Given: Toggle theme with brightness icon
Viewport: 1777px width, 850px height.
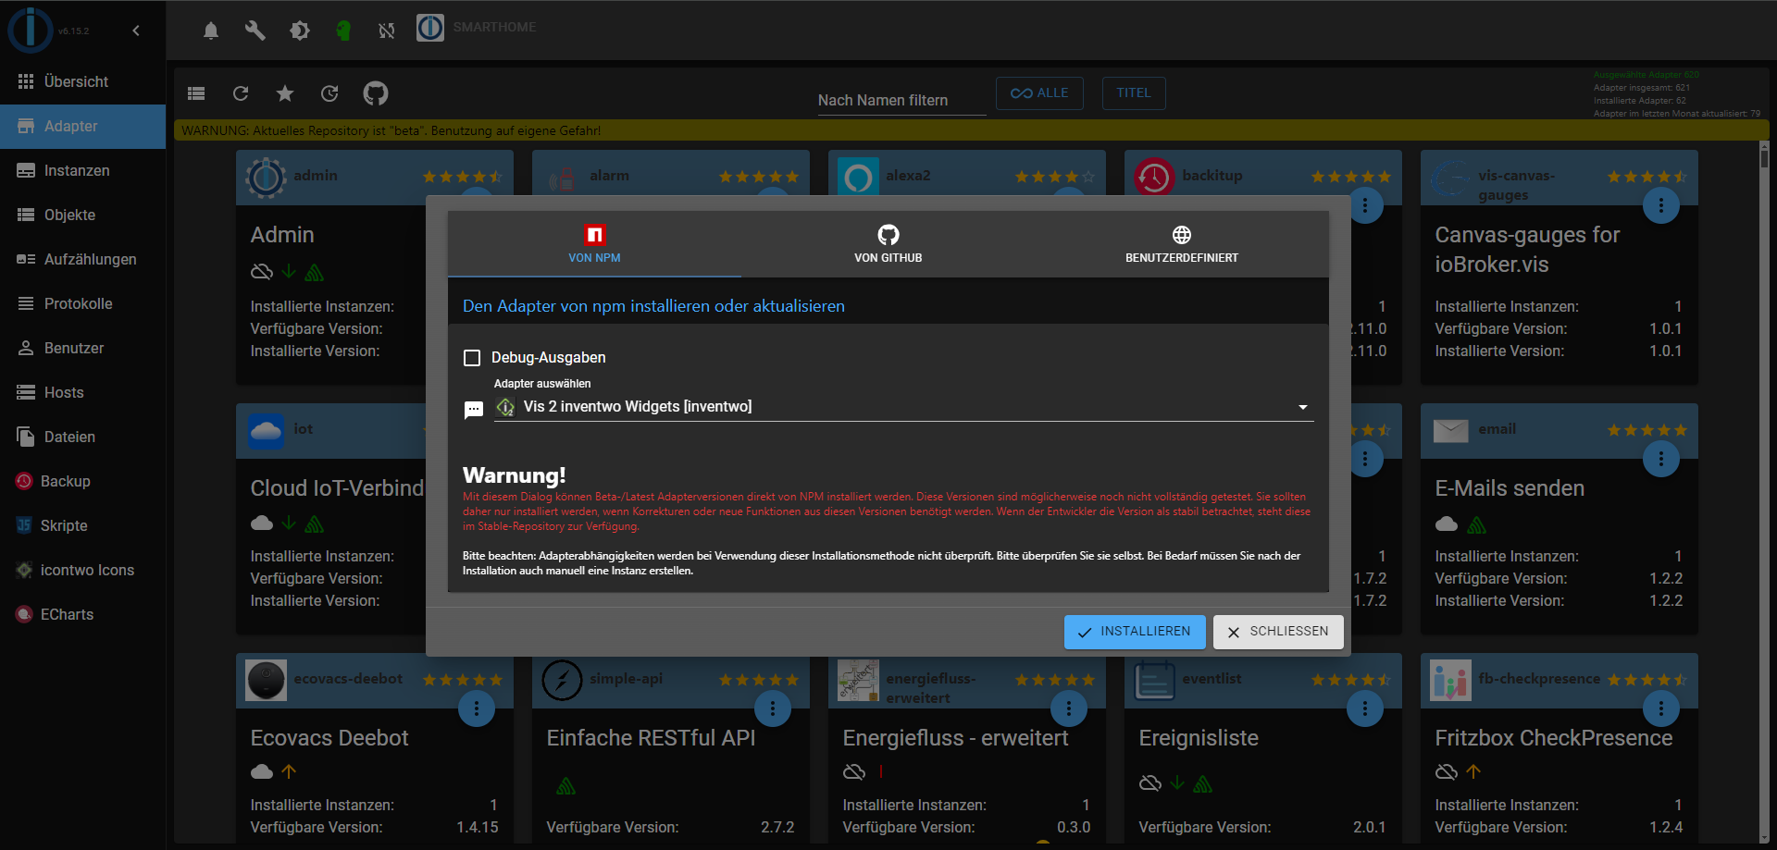Looking at the screenshot, I should point(300,31).
